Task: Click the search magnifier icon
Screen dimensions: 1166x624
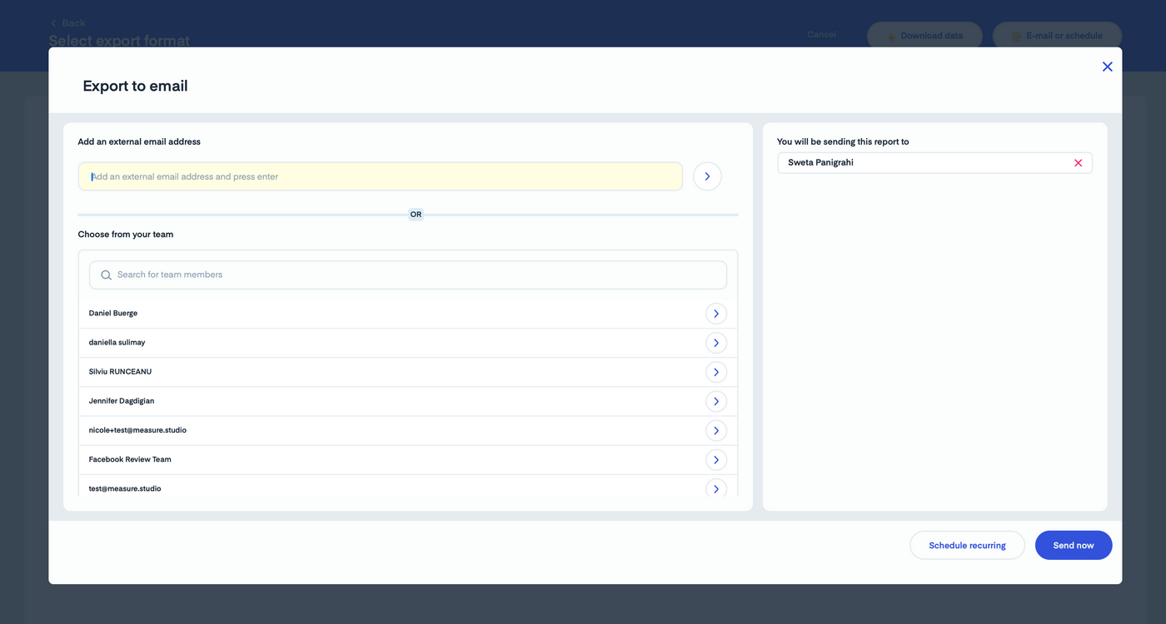Action: pos(106,275)
